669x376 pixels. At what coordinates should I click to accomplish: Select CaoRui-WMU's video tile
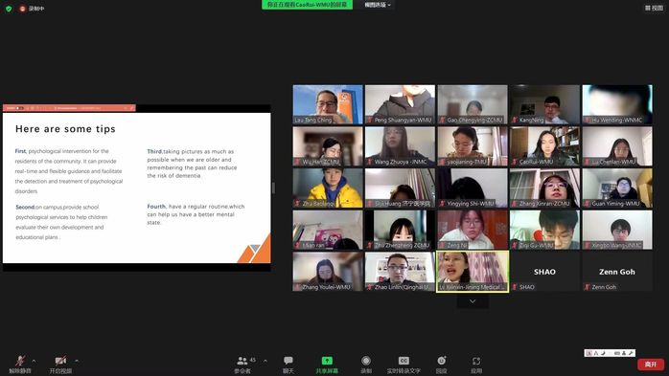(x=544, y=146)
